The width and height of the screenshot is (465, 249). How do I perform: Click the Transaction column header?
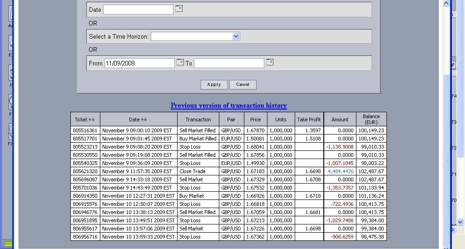click(x=198, y=120)
